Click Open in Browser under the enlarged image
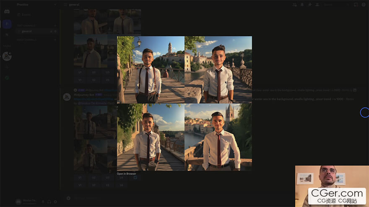Viewport: 369px width, 207px height. [126, 174]
